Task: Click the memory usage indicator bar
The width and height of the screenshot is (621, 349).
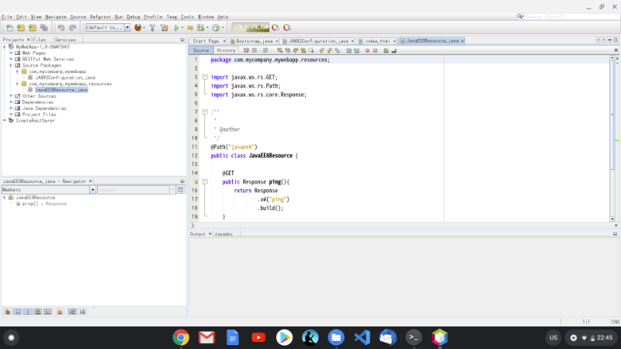Action: pos(249,27)
